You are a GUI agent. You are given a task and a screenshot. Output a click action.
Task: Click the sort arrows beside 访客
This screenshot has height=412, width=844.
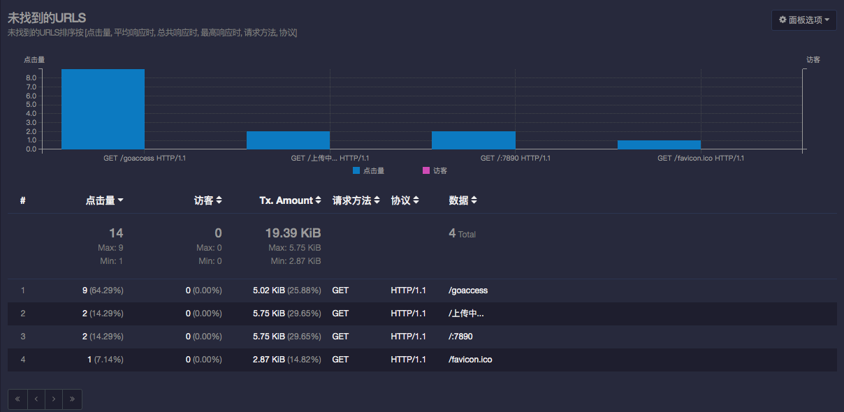click(219, 200)
